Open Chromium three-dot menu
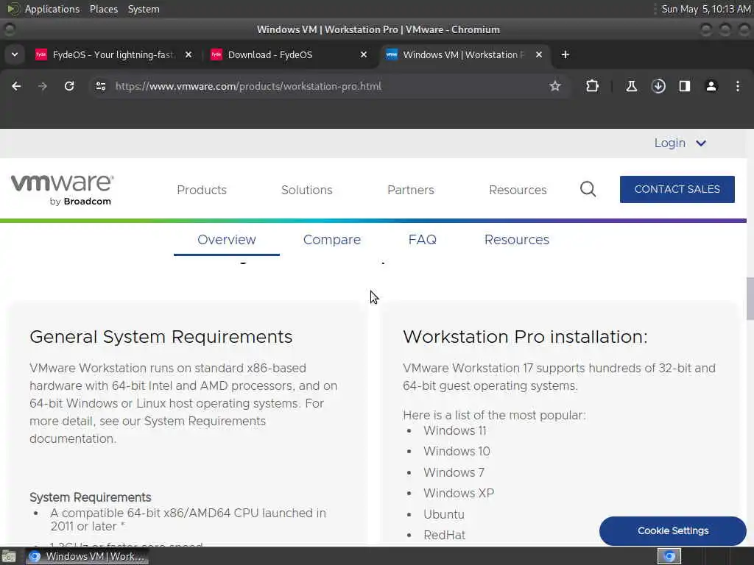Viewport: 754px width, 565px height. [738, 86]
